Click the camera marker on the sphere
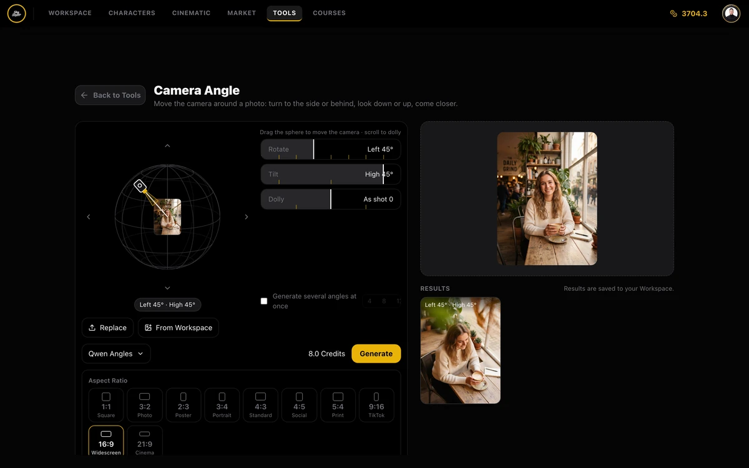This screenshot has height=468, width=749. click(140, 185)
